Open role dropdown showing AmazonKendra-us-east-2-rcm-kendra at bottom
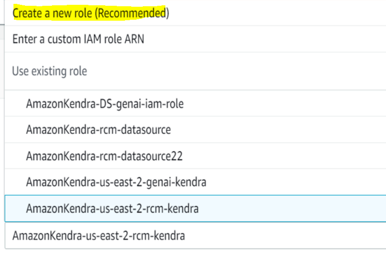This screenshot has width=386, height=257. click(196, 235)
